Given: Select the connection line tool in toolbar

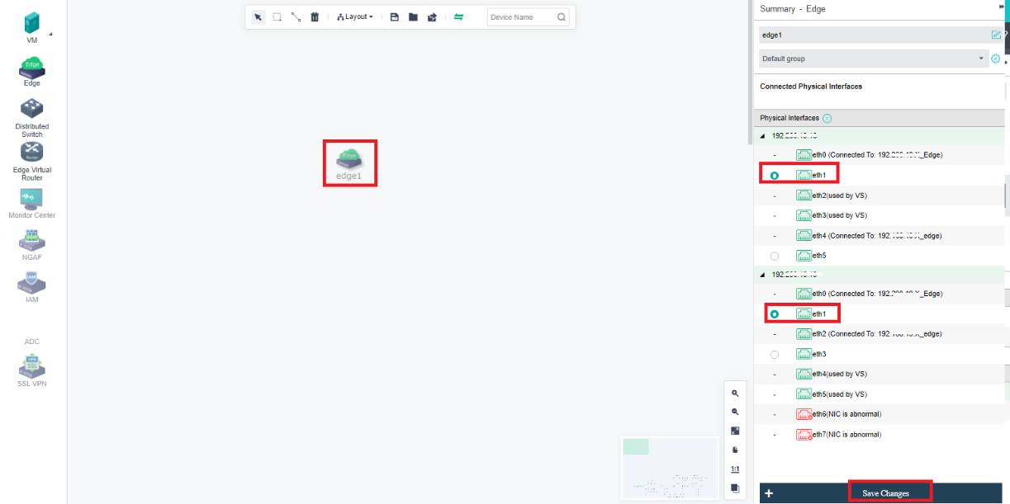Looking at the screenshot, I should (296, 16).
